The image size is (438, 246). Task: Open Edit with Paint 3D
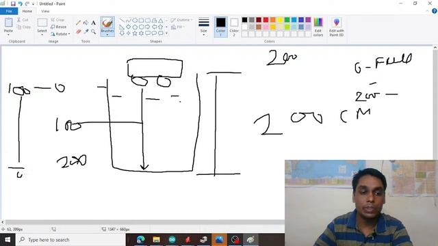pyautogui.click(x=336, y=27)
